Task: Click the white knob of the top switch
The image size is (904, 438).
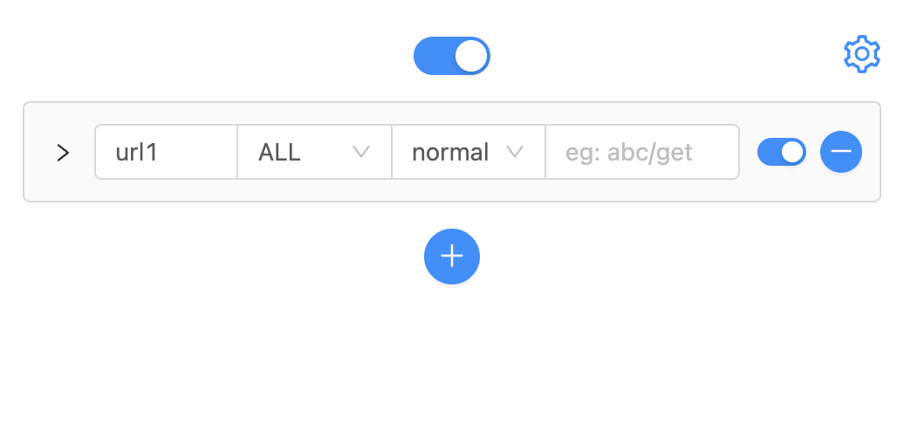Action: [471, 56]
